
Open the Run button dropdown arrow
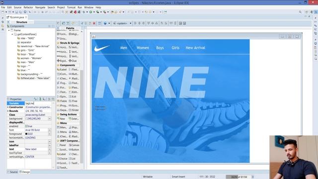(x=94, y=12)
